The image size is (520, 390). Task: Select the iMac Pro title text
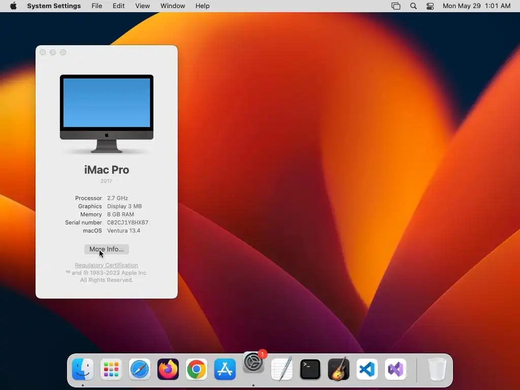click(x=107, y=170)
